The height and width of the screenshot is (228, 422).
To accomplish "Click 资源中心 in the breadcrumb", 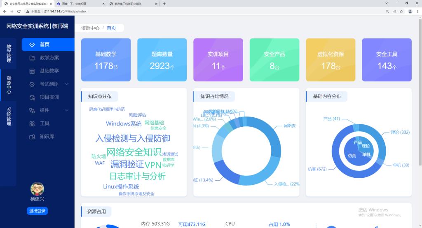I will click(x=90, y=28).
